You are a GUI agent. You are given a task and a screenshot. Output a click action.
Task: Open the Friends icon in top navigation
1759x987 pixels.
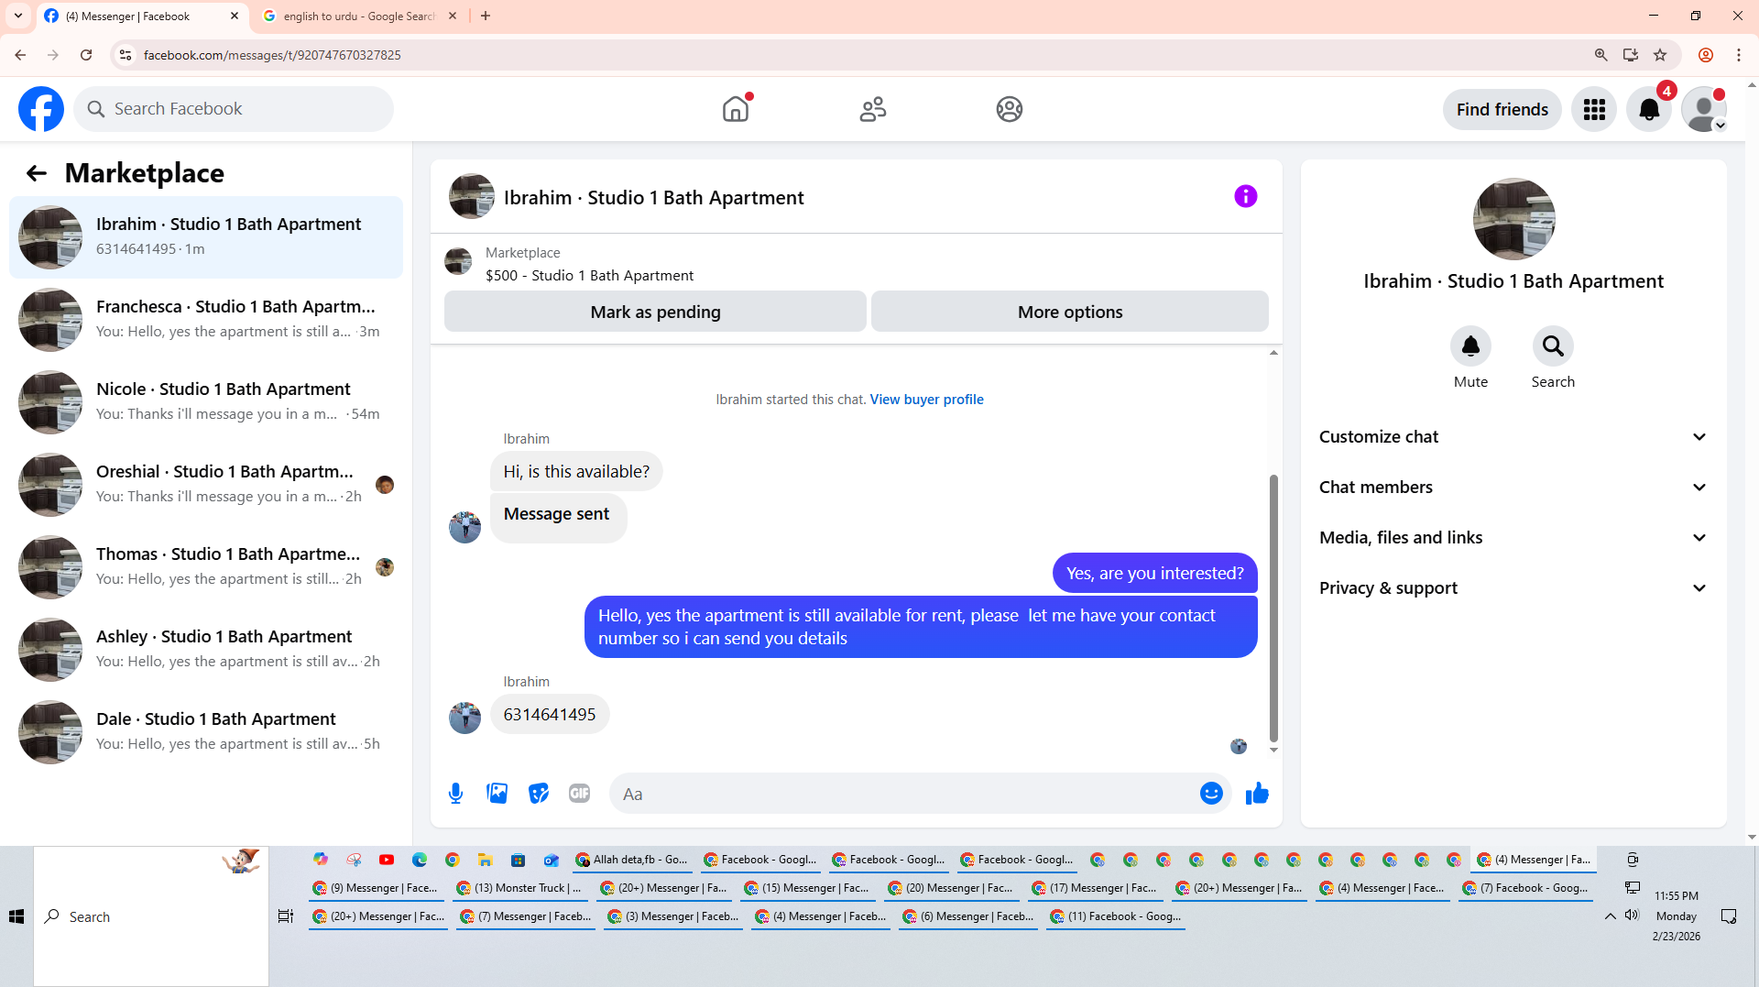pos(873,109)
